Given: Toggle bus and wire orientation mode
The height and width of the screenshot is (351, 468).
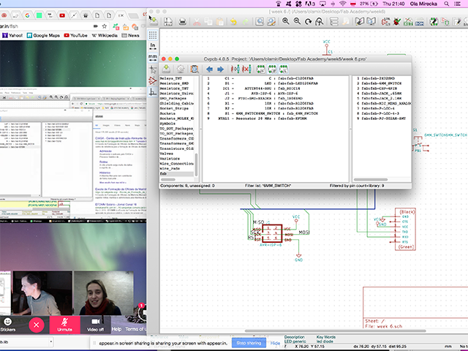Looking at the screenshot, I should point(153,92).
